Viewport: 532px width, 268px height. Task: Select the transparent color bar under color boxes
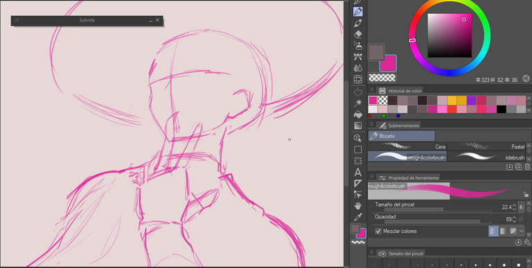click(x=382, y=78)
